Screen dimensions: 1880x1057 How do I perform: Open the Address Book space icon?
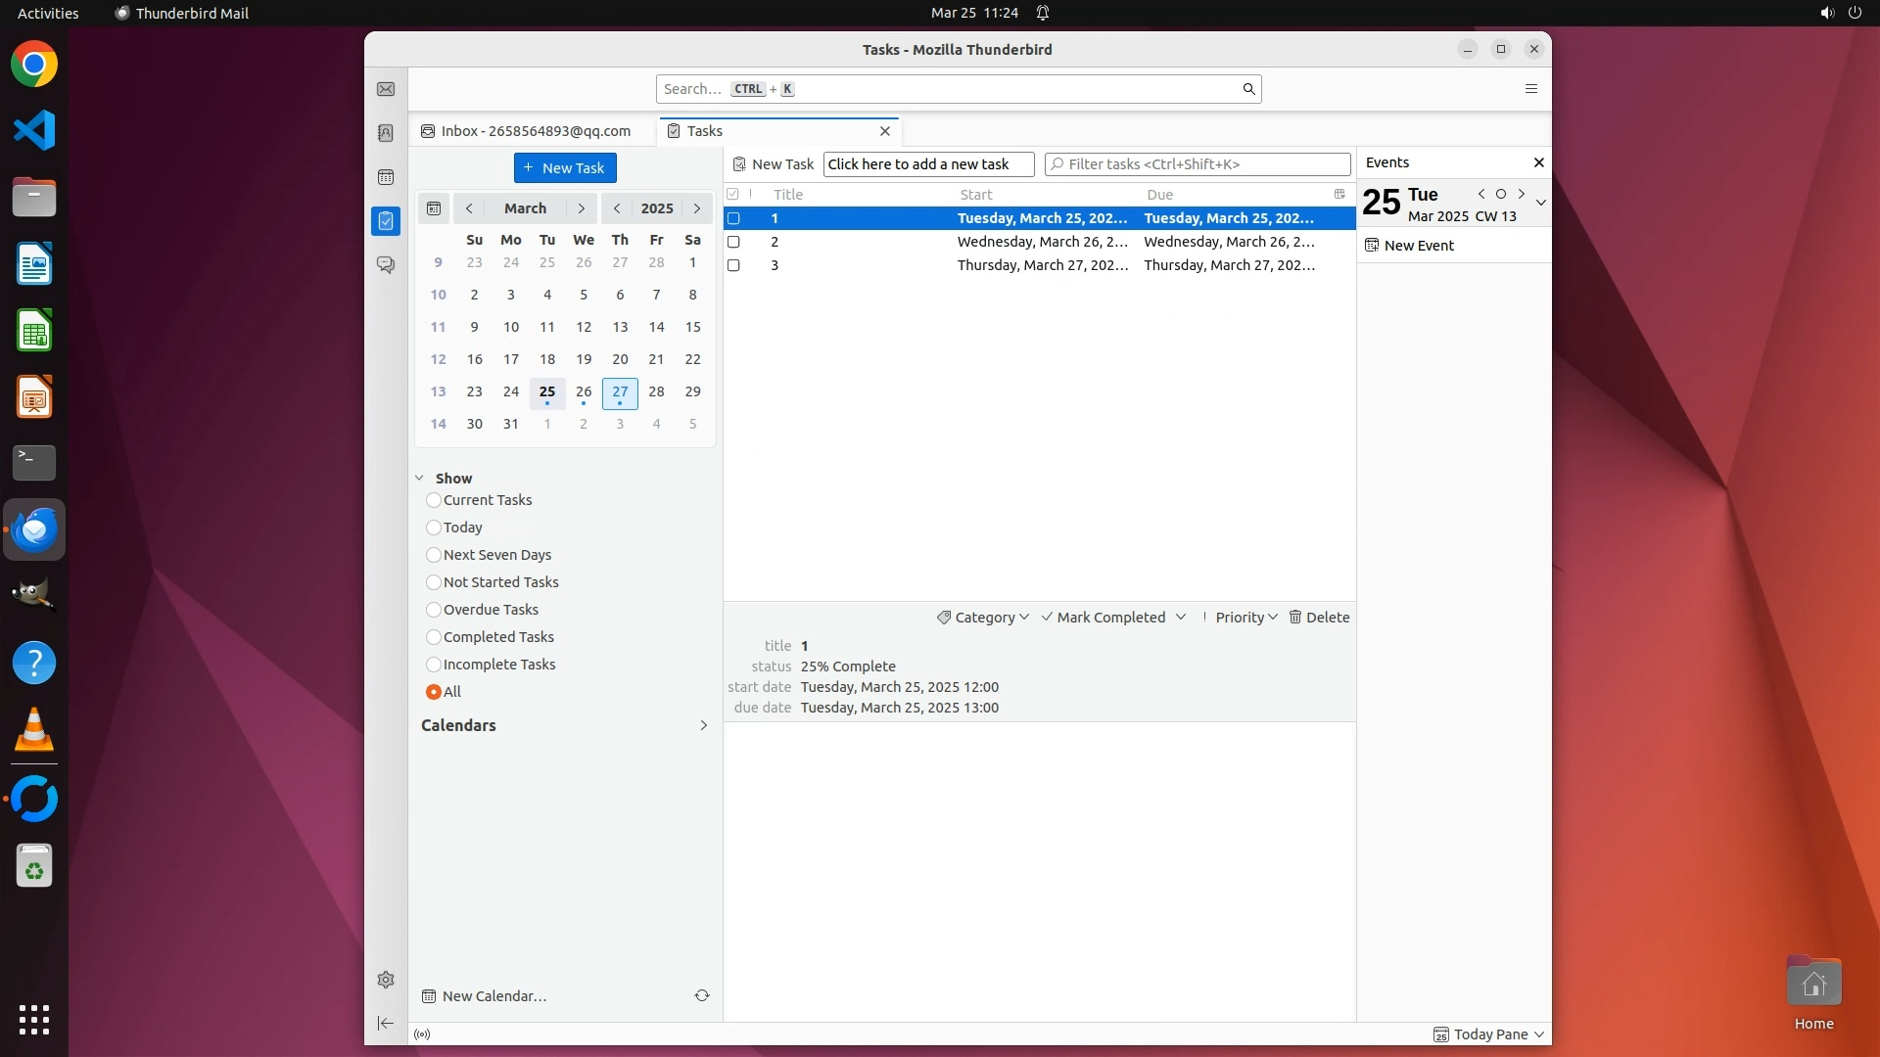386,133
